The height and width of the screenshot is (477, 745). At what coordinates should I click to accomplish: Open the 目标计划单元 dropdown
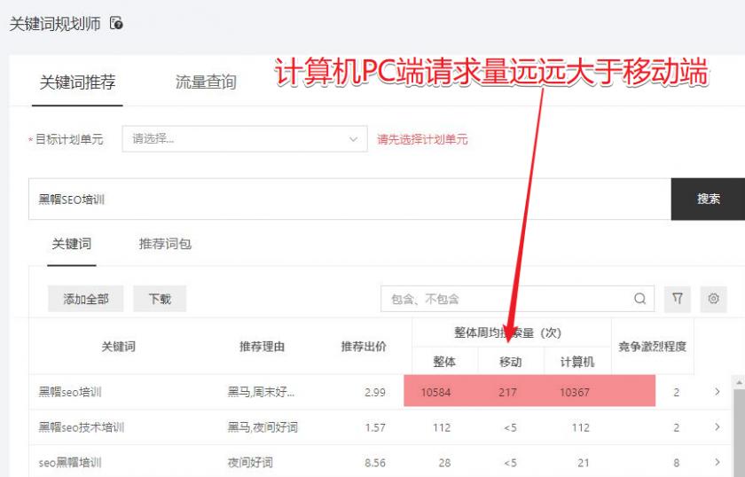pyautogui.click(x=244, y=139)
